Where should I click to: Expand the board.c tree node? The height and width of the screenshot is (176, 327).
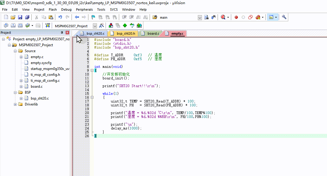(x=21, y=87)
